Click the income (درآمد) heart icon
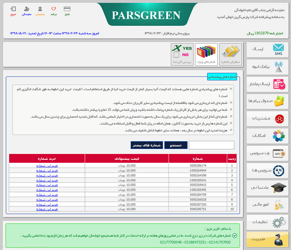This screenshot has height=250, width=291. 53,11
